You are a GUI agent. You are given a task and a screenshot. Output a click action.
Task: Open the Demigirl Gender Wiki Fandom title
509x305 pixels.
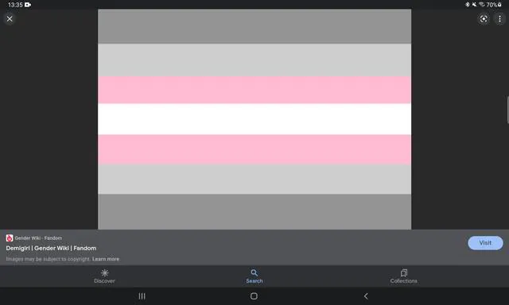point(51,248)
